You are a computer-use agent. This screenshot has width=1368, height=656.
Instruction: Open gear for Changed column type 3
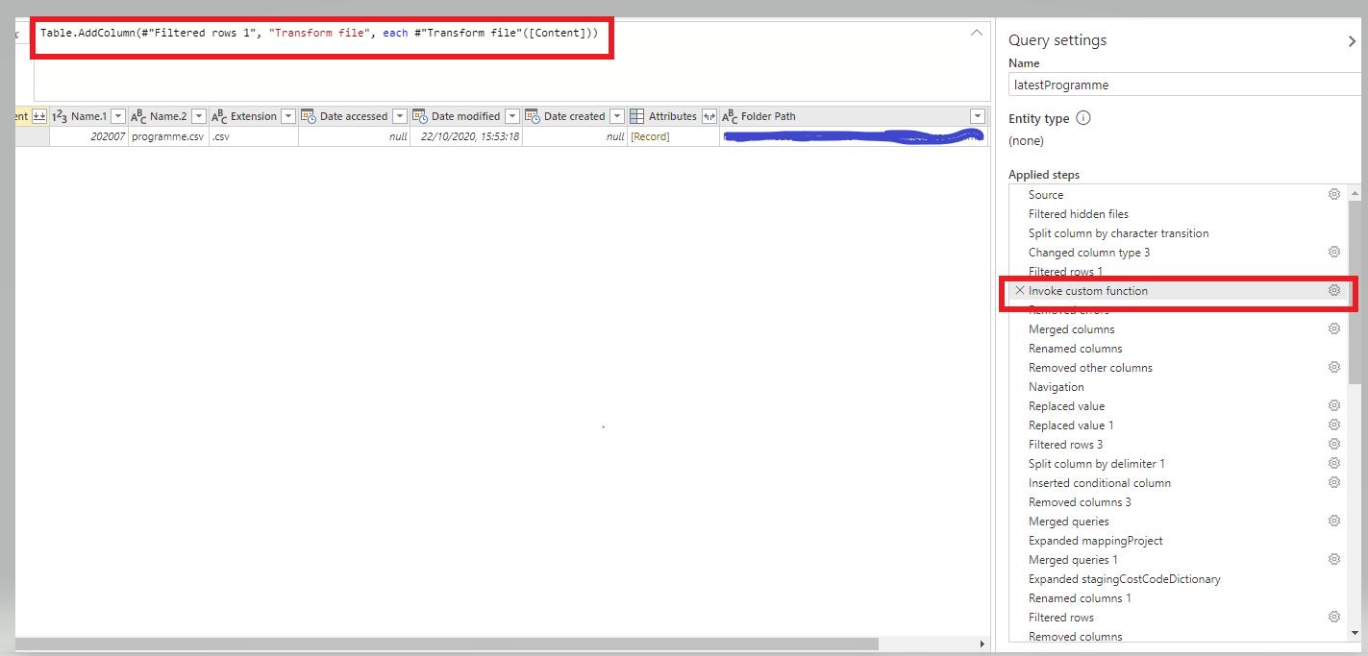click(1334, 252)
